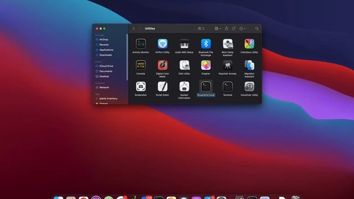Select the Grapher app icon

coord(206,65)
